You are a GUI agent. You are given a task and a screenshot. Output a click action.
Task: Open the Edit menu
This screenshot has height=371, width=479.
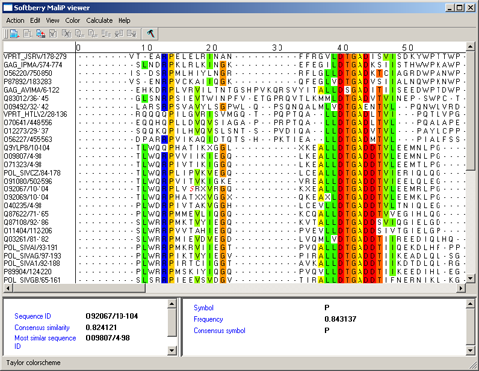pyautogui.click(x=35, y=21)
